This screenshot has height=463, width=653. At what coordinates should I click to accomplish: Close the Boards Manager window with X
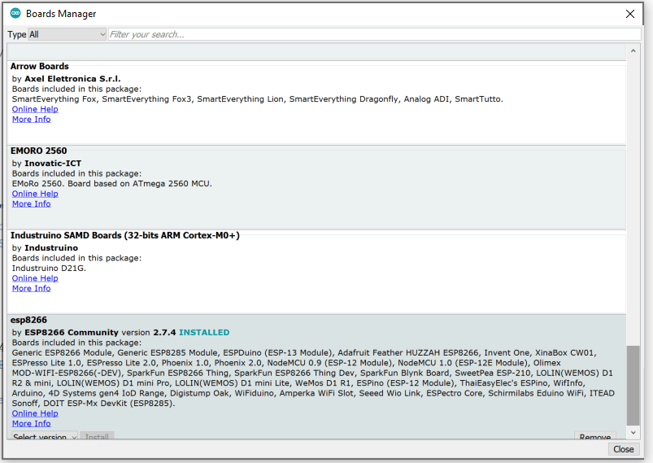pyautogui.click(x=629, y=14)
